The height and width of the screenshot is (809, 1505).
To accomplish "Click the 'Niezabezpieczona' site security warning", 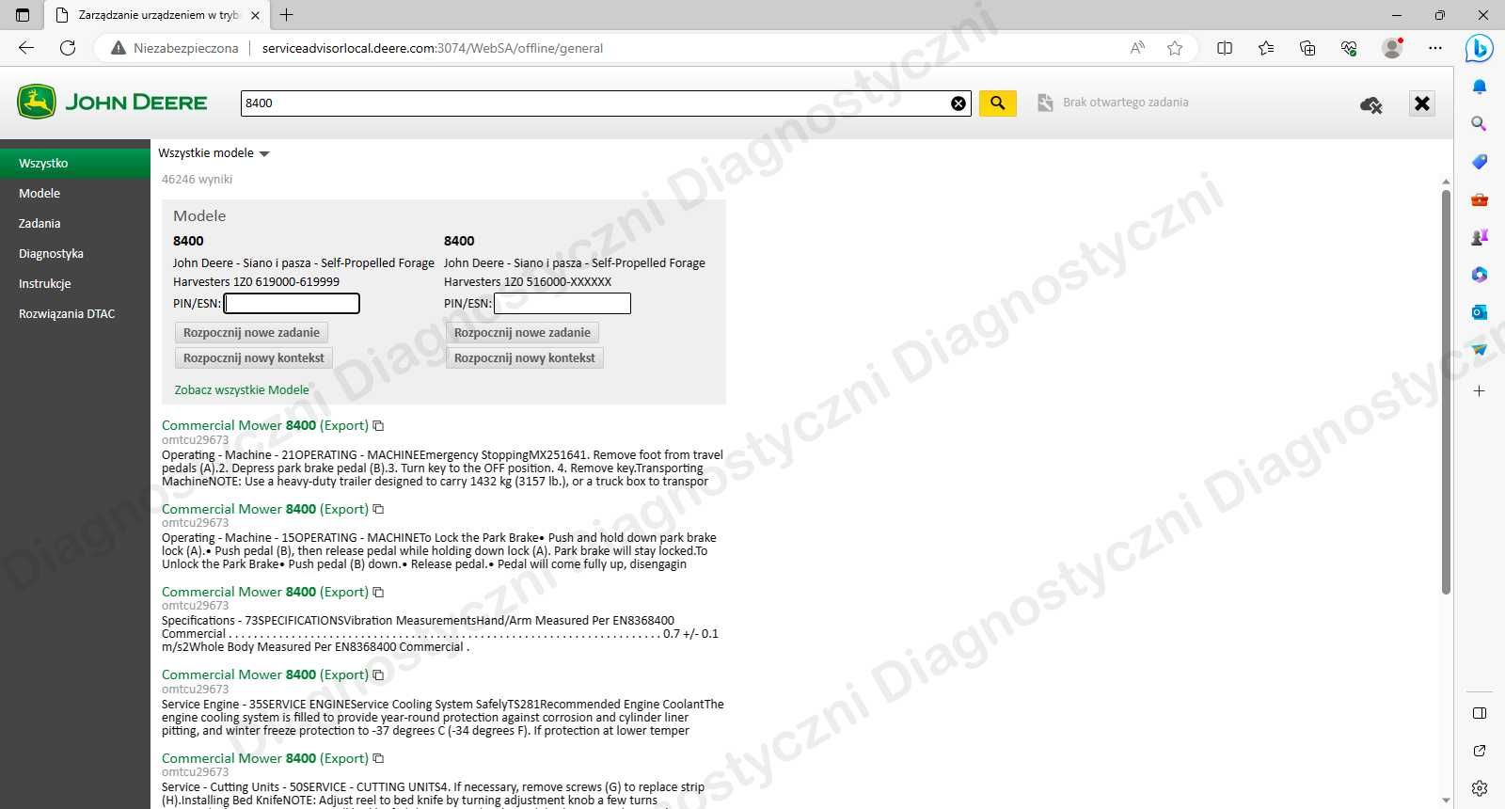I will click(x=174, y=48).
